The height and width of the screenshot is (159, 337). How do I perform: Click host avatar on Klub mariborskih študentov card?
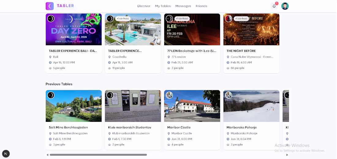[110, 95]
